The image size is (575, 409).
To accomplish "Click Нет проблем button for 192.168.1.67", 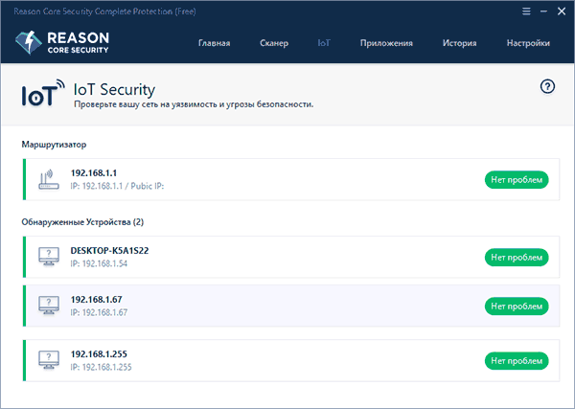I will click(x=517, y=306).
